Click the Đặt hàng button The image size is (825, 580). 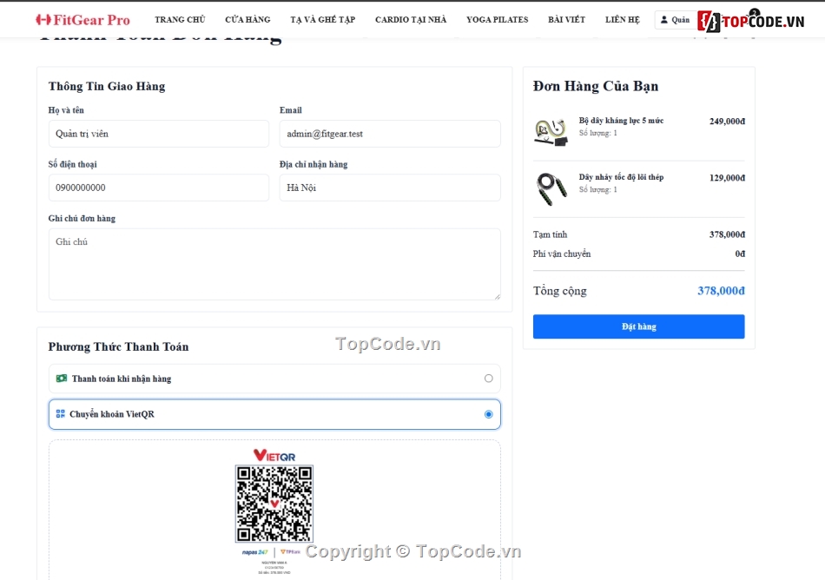(639, 326)
